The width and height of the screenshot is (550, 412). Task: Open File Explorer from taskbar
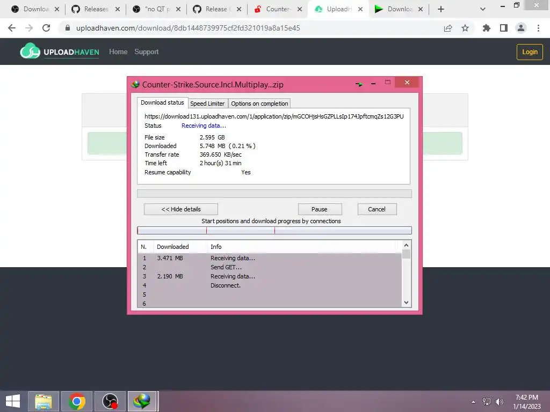43,401
